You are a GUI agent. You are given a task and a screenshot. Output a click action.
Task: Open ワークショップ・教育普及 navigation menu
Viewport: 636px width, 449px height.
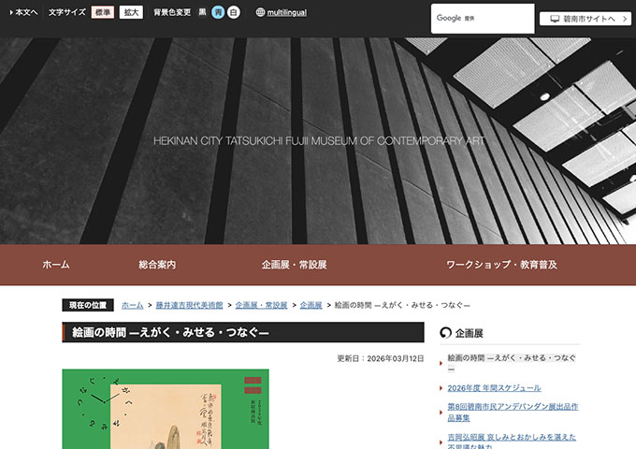pos(501,265)
